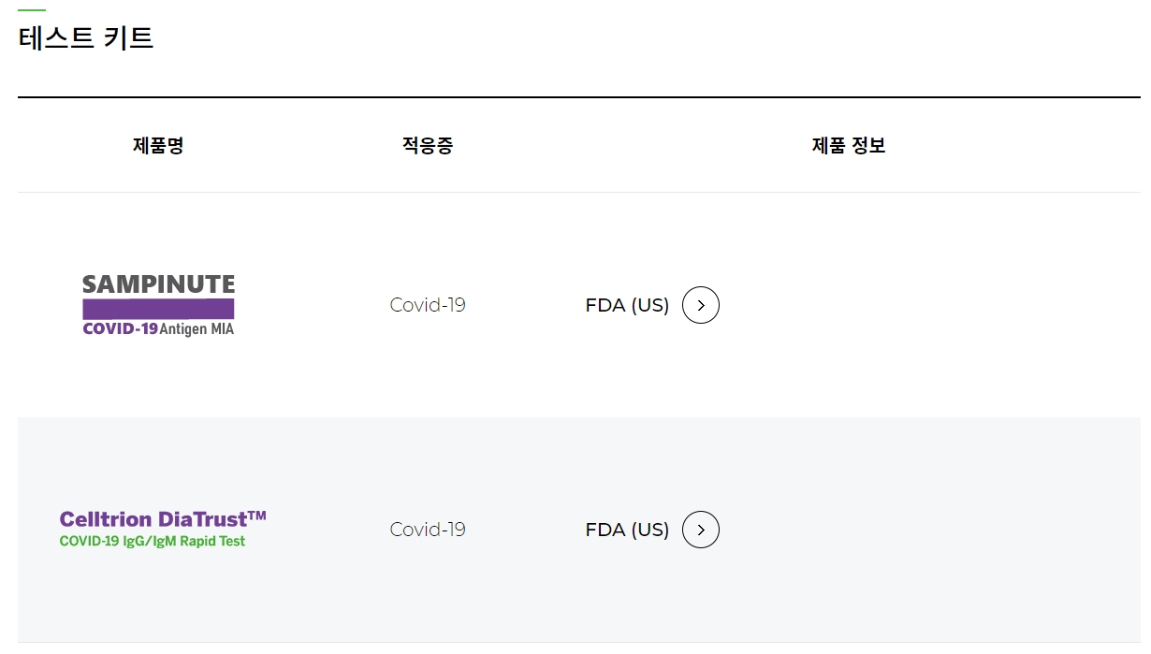This screenshot has width=1151, height=654.
Task: Click the COVID-19 Antigen MIA logo text
Action: pos(157,327)
